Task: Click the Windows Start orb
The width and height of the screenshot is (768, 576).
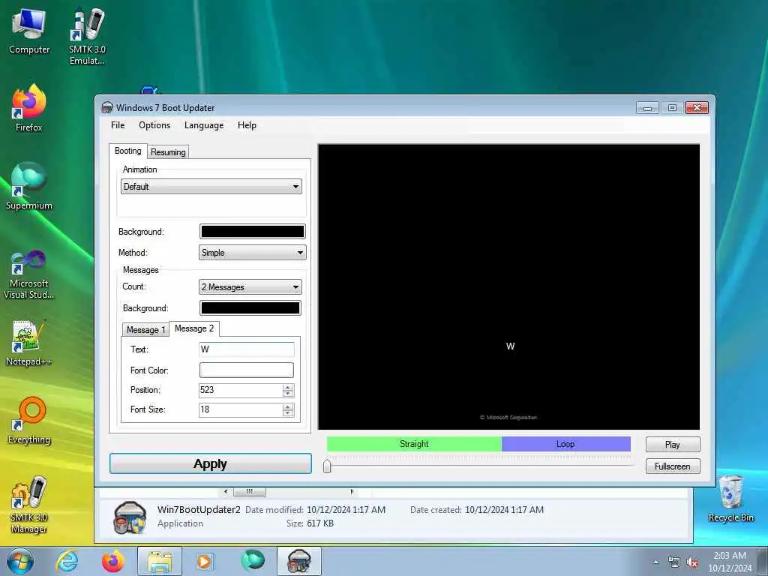Action: tap(20, 561)
